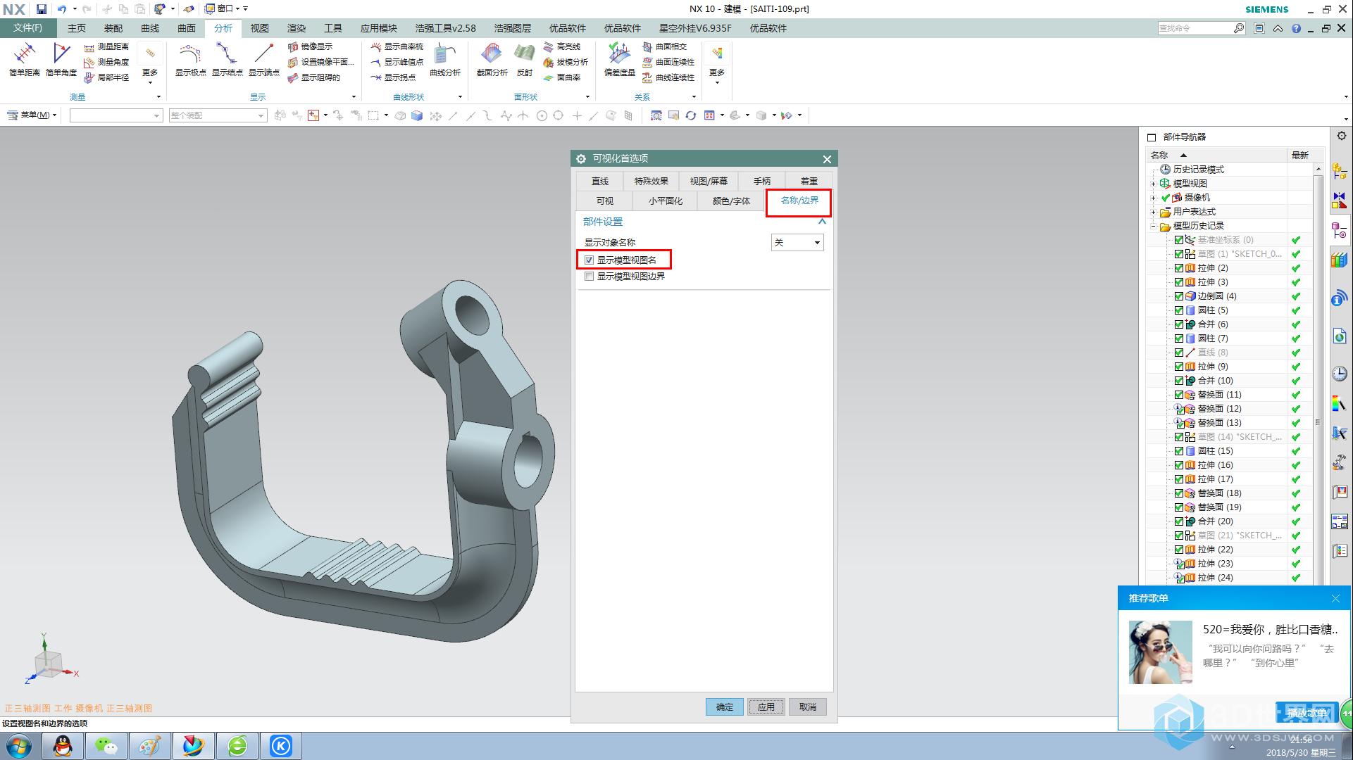Image resolution: width=1353 pixels, height=760 pixels.
Task: Click the 高亮线 tool
Action: (x=562, y=46)
